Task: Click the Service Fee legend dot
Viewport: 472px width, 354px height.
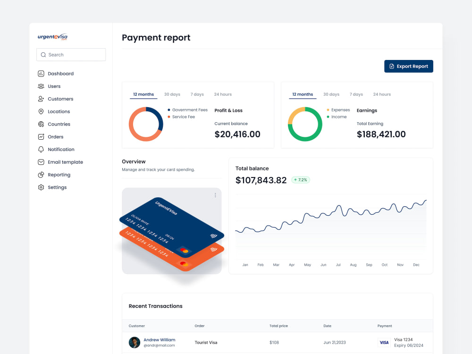Action: coord(169,117)
